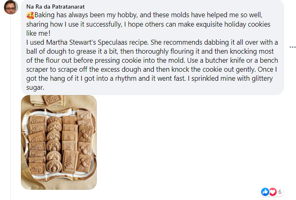Open the speculaas cookie tray photo
The height and width of the screenshot is (200, 296).
pyautogui.click(x=59, y=142)
